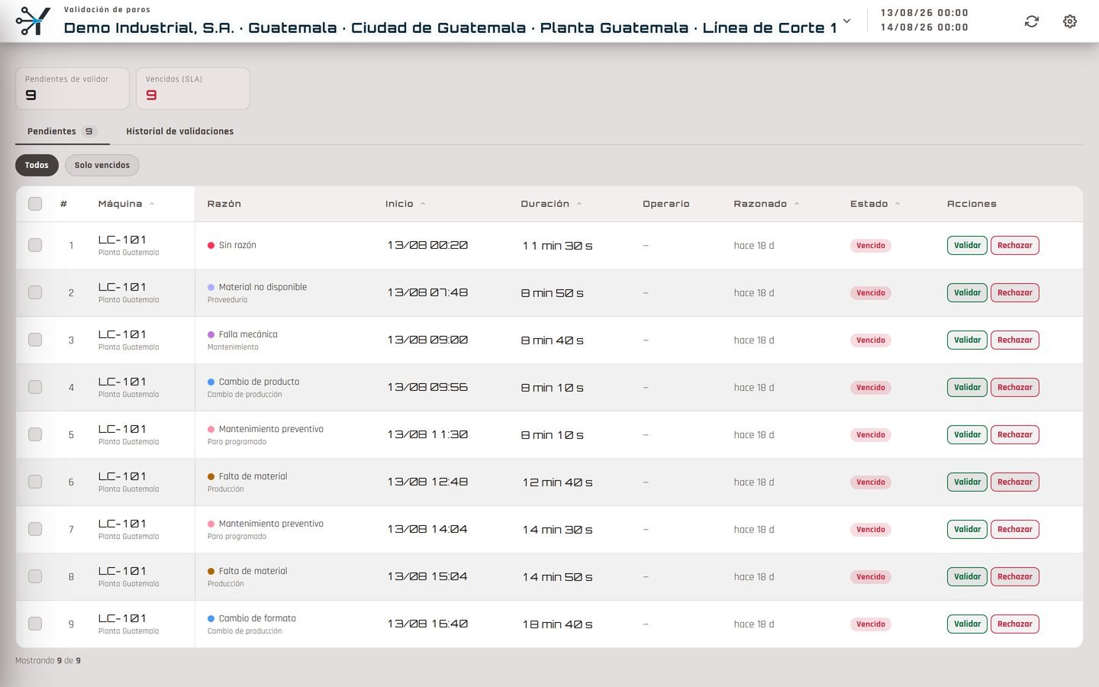Viewport: 1099px width, 687px height.
Task: Switch to Pendientes tab
Action: tap(62, 131)
